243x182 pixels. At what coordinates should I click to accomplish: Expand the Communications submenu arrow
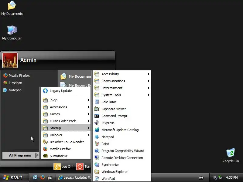coord(149,81)
